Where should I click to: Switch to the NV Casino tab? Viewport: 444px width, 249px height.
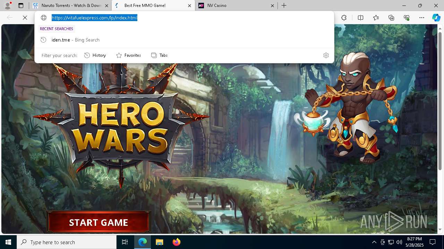point(236,6)
